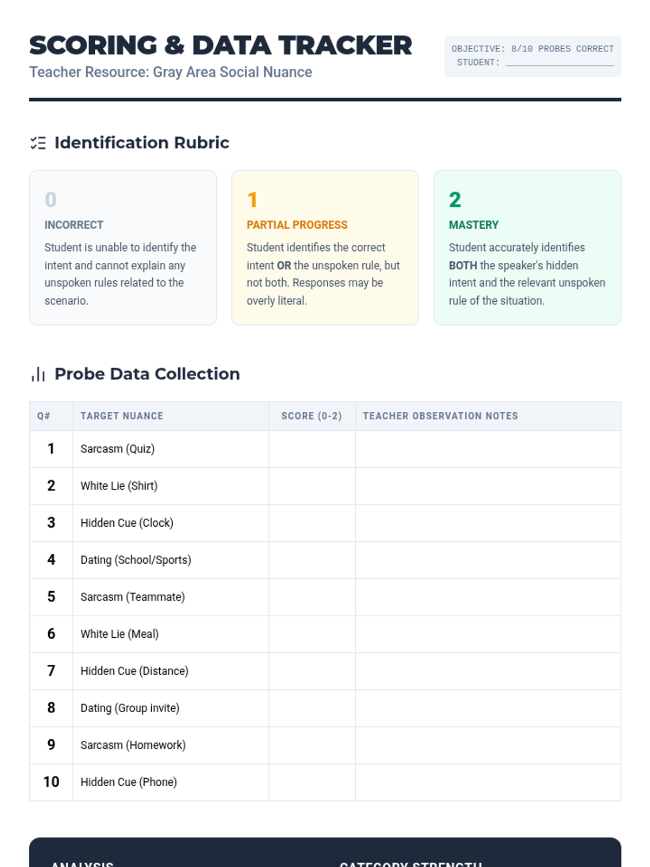Click the Student name blank line
Image resolution: width=650 pixels, height=867 pixels.
(560, 62)
